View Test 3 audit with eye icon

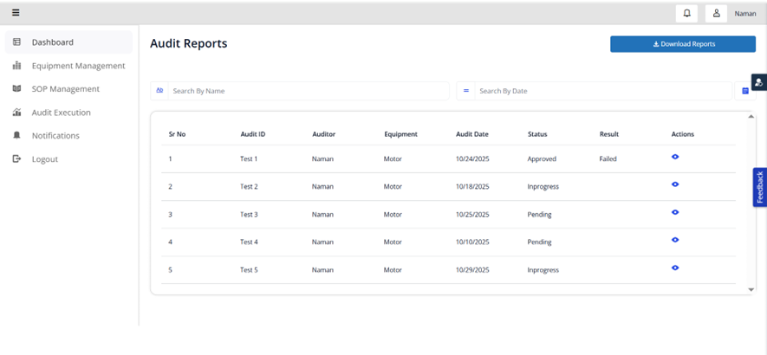click(x=675, y=213)
